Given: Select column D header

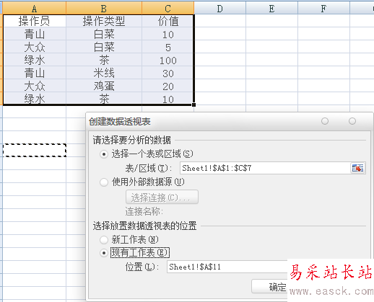Looking at the screenshot, I should pyautogui.click(x=219, y=9).
